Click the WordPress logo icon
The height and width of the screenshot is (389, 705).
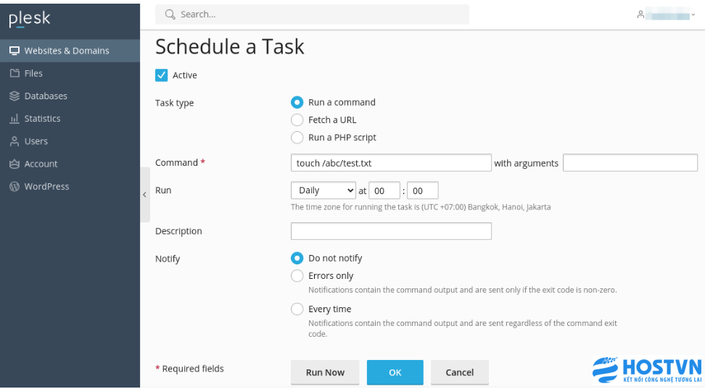[x=15, y=186]
